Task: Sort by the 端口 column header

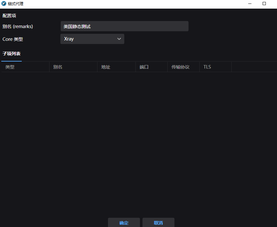Action: [x=151, y=67]
